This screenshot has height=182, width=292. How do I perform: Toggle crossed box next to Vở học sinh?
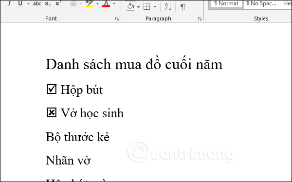tap(52, 112)
